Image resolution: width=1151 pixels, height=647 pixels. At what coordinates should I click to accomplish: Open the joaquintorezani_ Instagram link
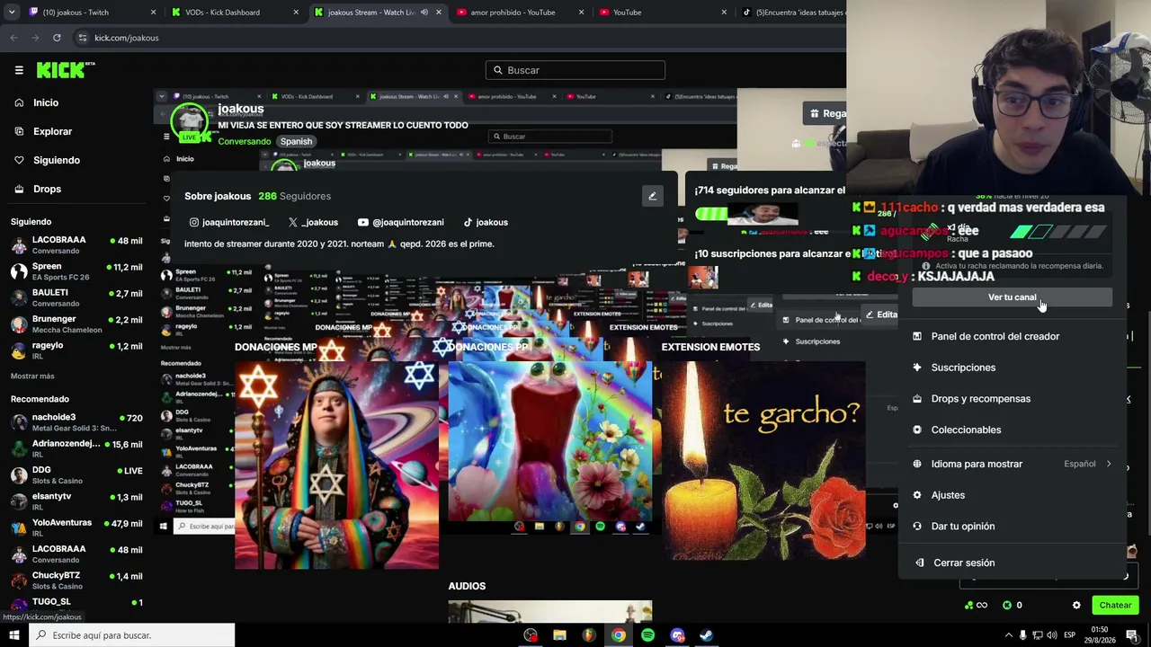pyautogui.click(x=229, y=222)
